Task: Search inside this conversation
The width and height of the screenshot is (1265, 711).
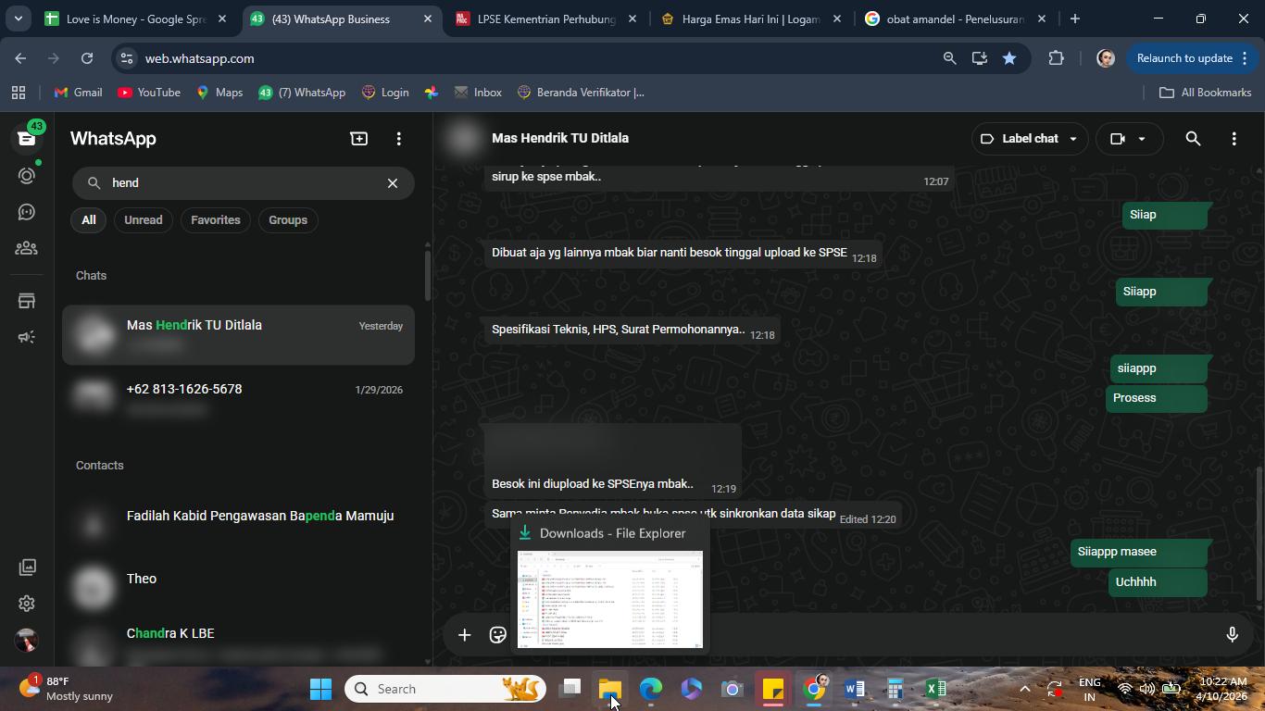Action: pos(1193,139)
